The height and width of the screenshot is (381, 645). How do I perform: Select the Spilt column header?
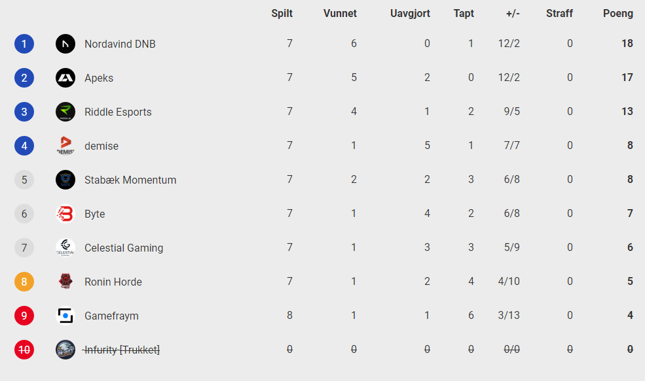pos(282,14)
